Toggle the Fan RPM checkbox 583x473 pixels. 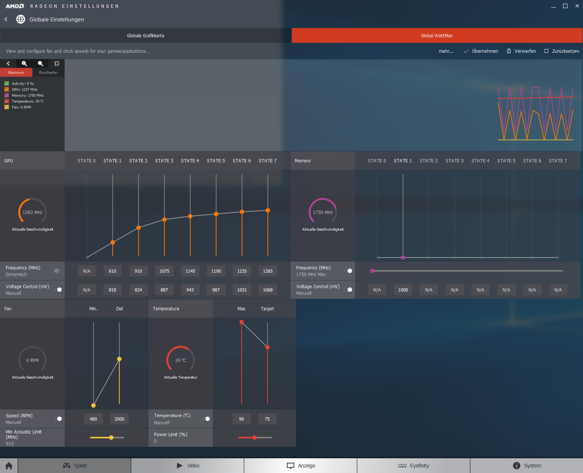(7, 107)
